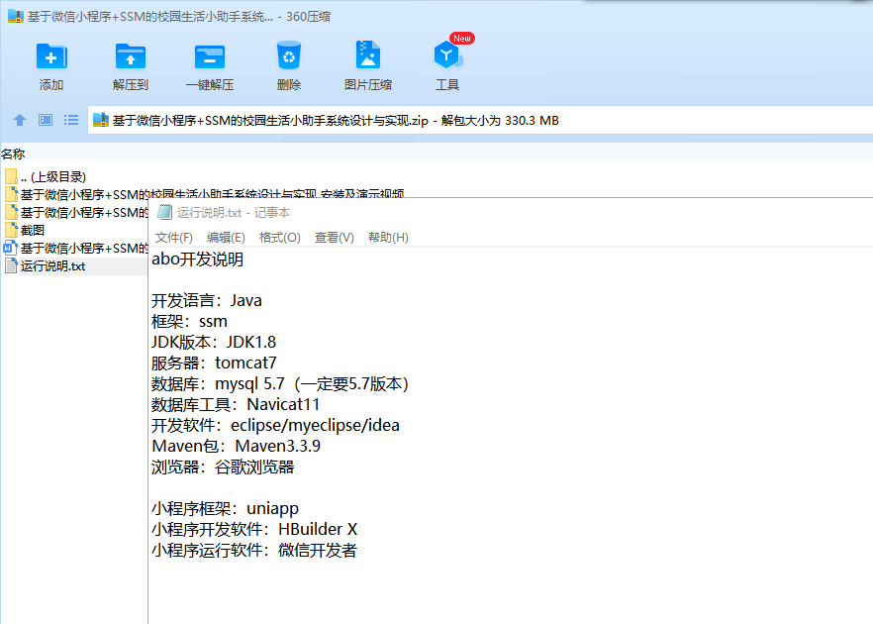873x624 pixels.
Task: Click the 解压到 (Extract to) icon
Action: point(131,56)
